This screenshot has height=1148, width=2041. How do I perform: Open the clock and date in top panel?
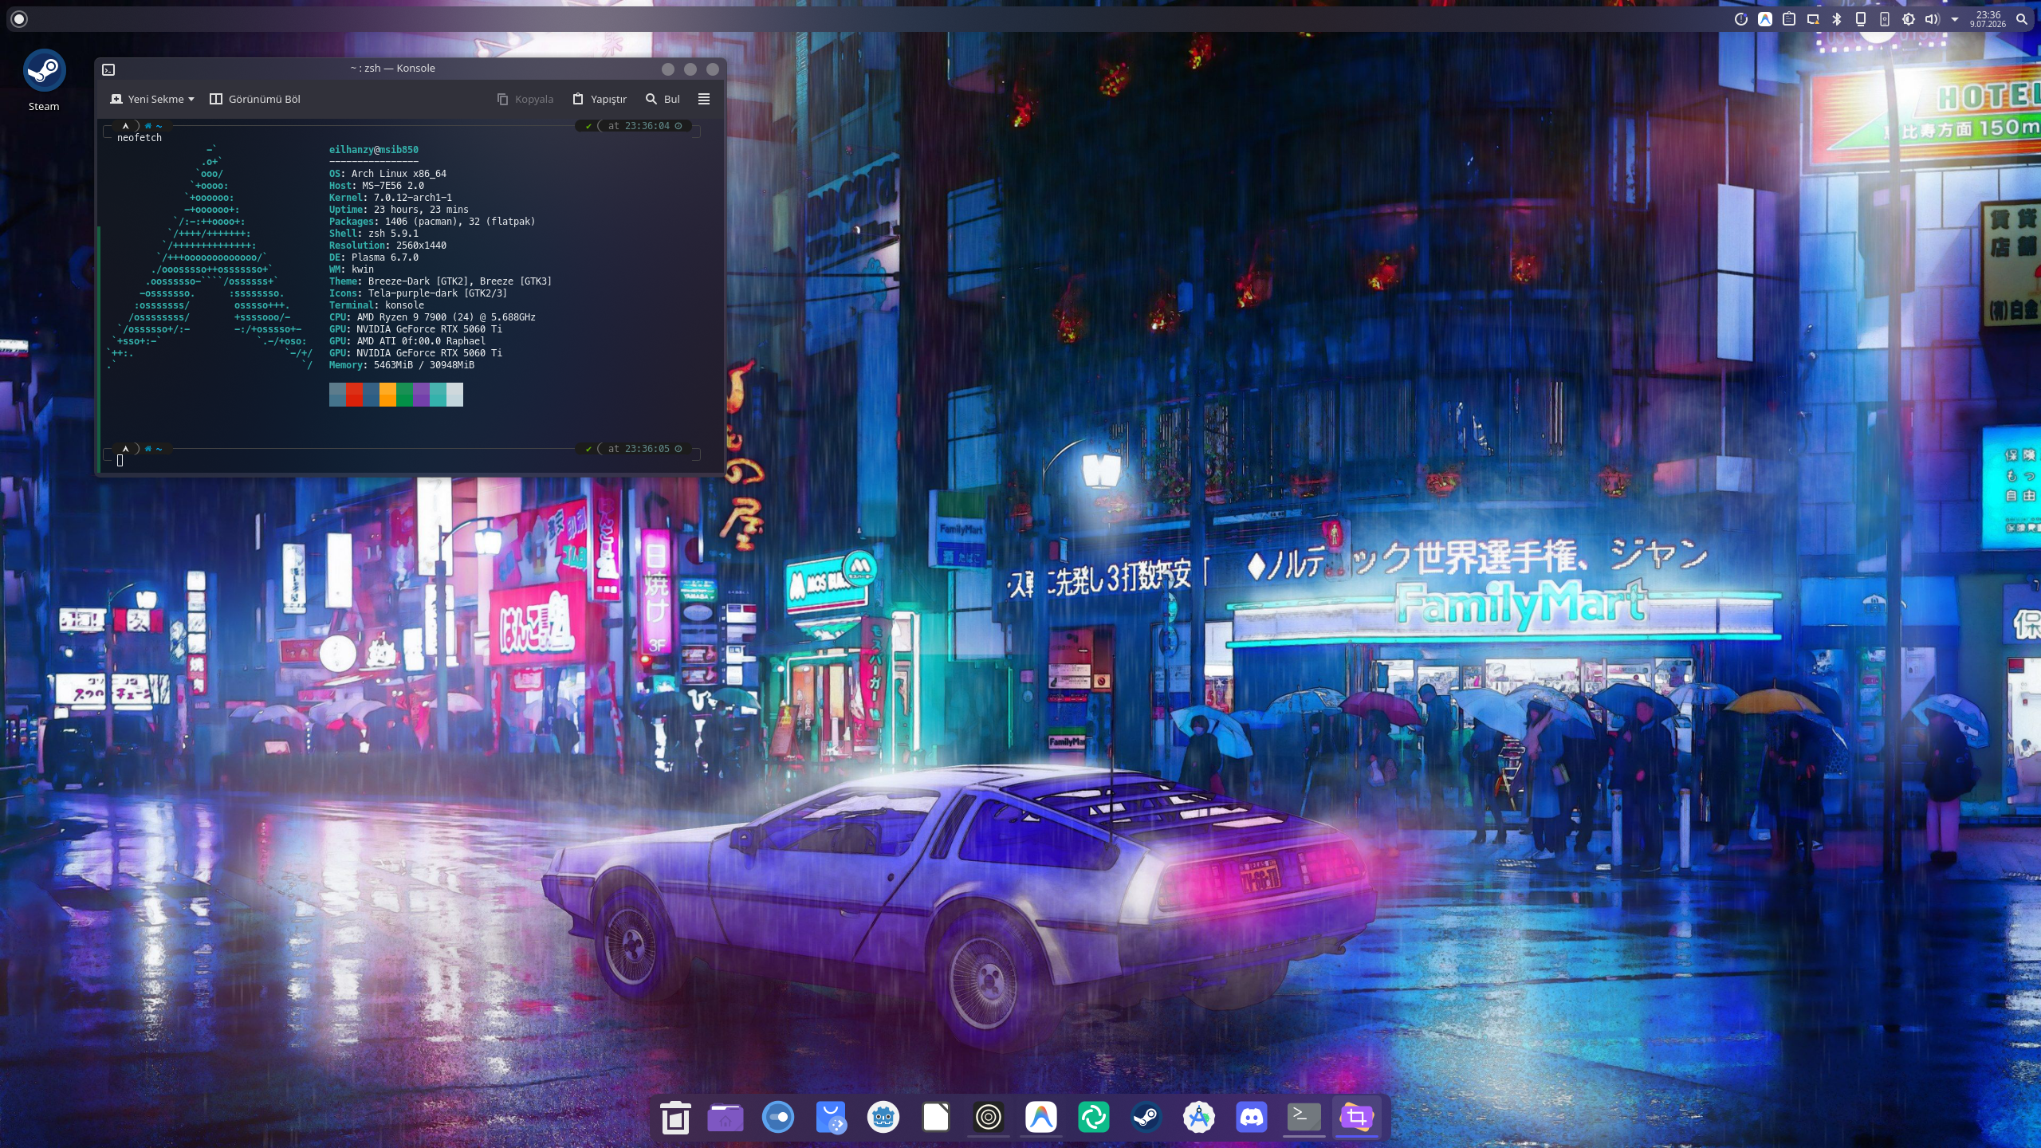click(x=1988, y=19)
